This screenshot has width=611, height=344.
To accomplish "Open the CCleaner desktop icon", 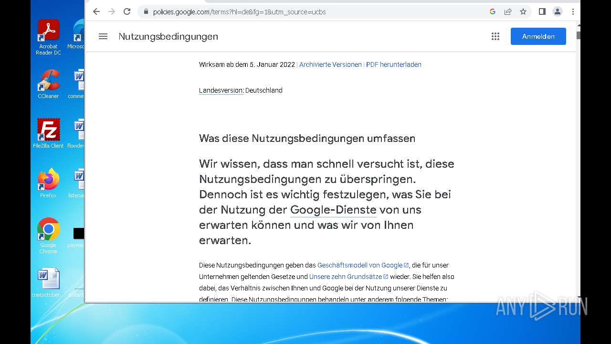I will tap(48, 84).
